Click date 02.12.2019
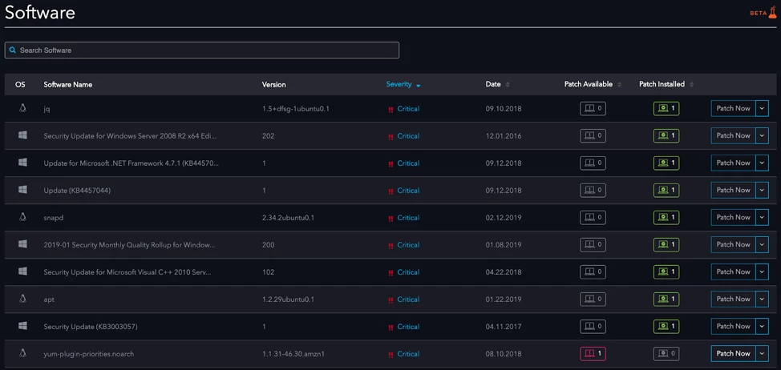 click(504, 218)
